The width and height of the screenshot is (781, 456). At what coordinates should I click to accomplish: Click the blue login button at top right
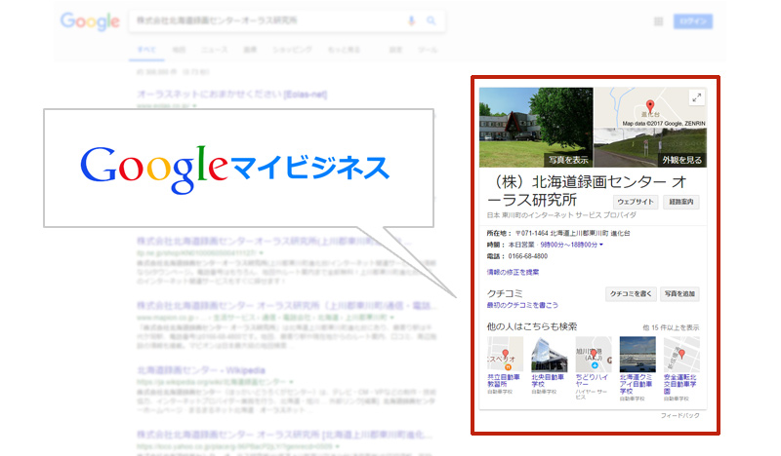pyautogui.click(x=693, y=21)
